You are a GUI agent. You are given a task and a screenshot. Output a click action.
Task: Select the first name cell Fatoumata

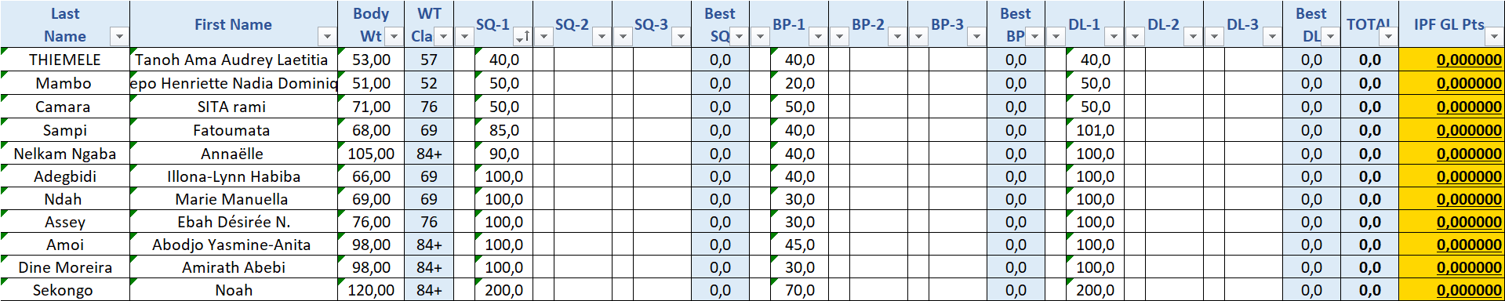[234, 130]
